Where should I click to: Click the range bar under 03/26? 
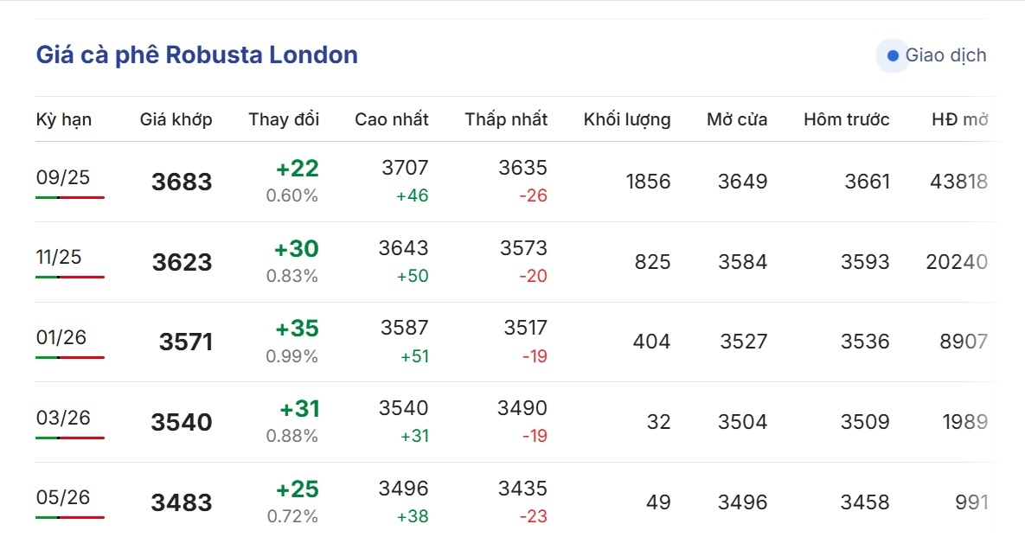(70, 438)
